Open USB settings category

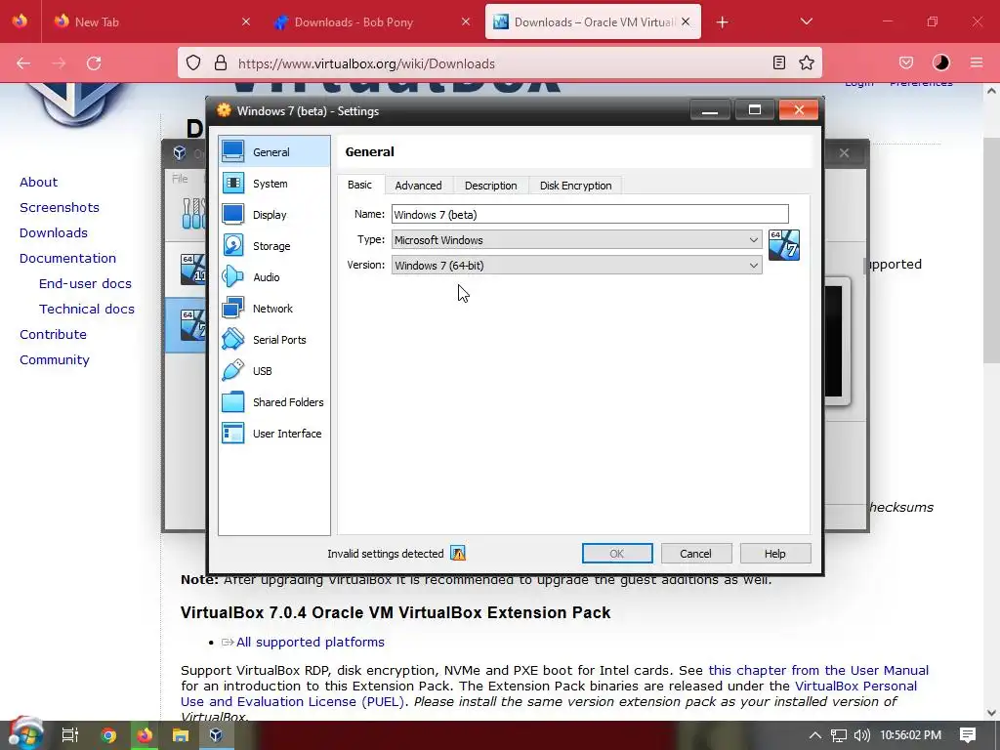click(x=274, y=371)
